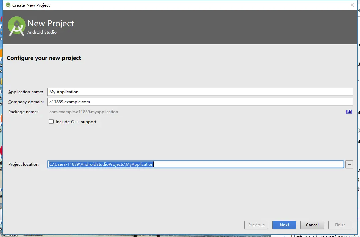Enable Include C++ support checkbox
360x237 pixels.
pos(51,122)
